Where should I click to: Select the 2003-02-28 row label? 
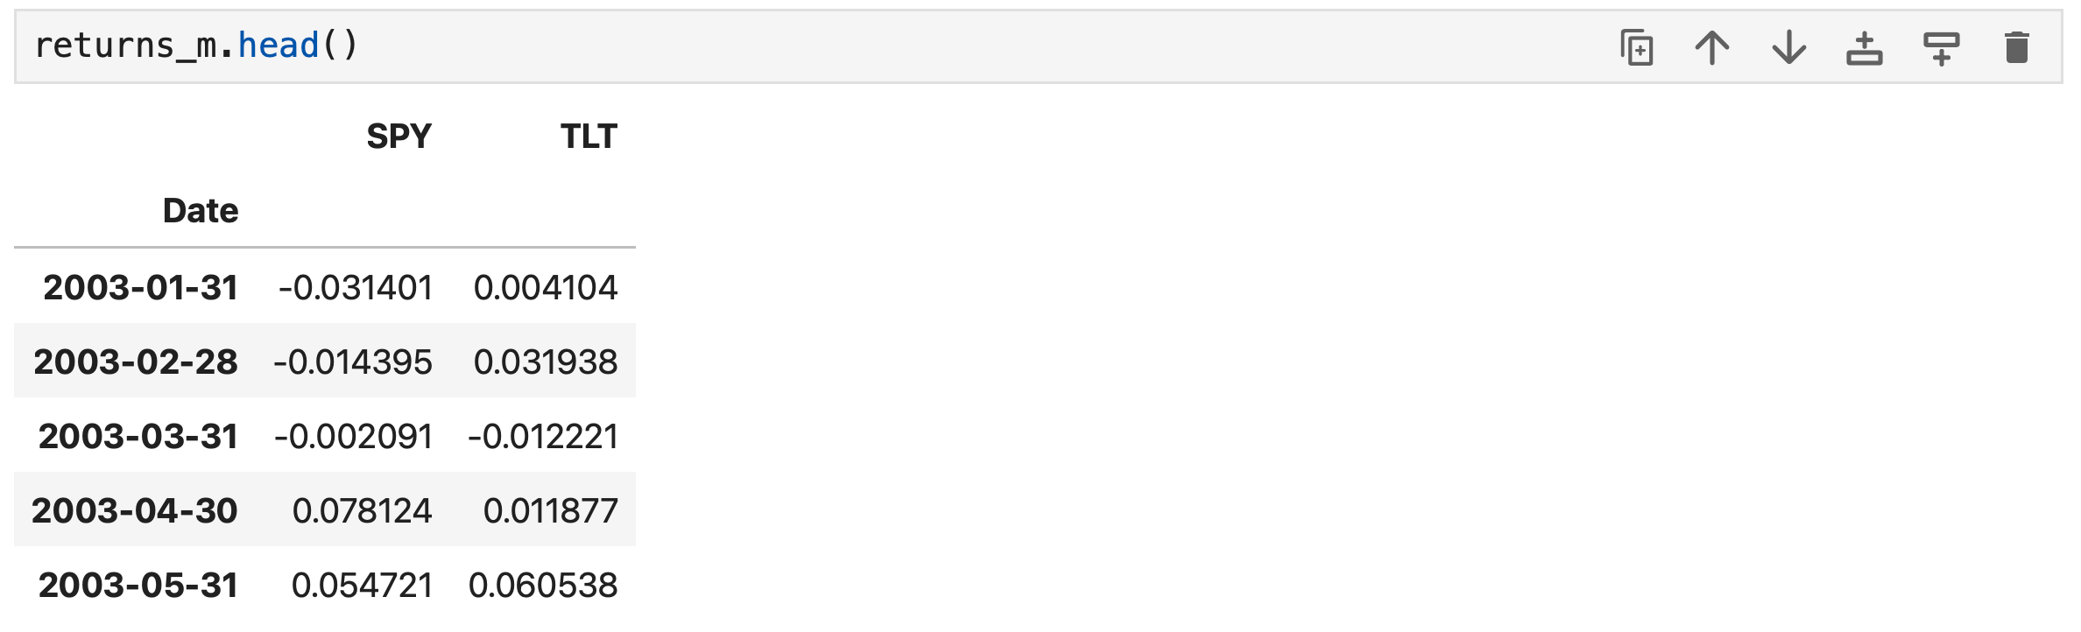136,362
